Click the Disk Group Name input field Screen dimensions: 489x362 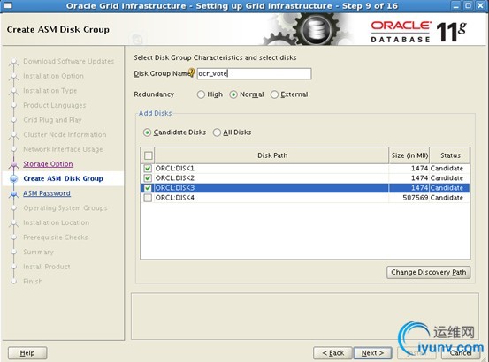(254, 74)
